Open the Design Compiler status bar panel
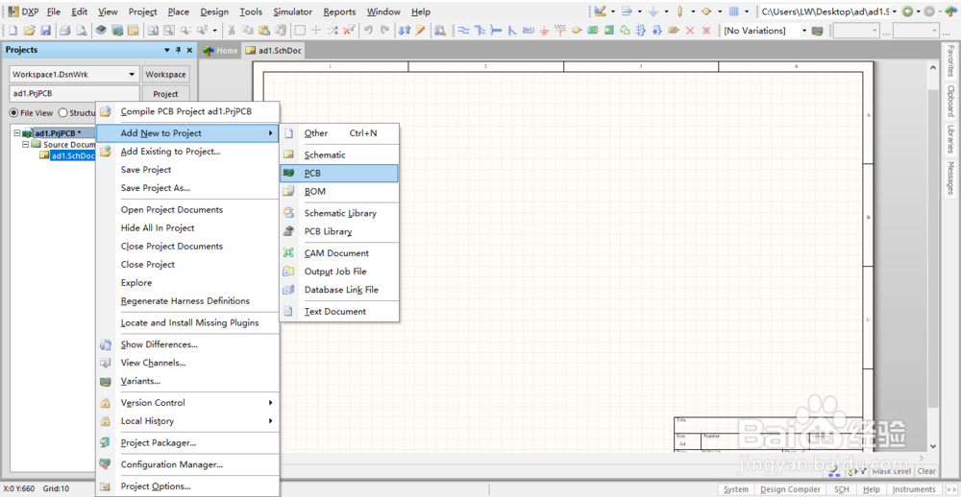 click(x=790, y=489)
